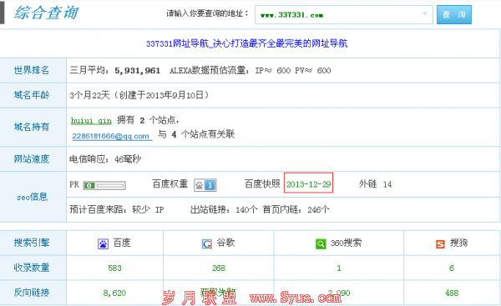Screen dimensions: 501x306
Task: Click the 查询 query button
Action: point(454,15)
